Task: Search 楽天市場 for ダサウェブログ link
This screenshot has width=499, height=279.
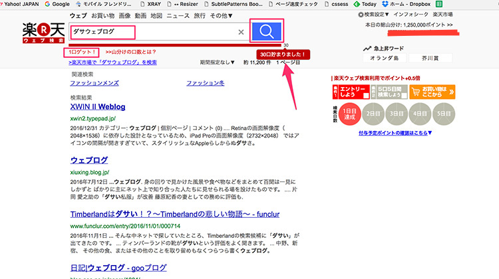Action: (112, 62)
